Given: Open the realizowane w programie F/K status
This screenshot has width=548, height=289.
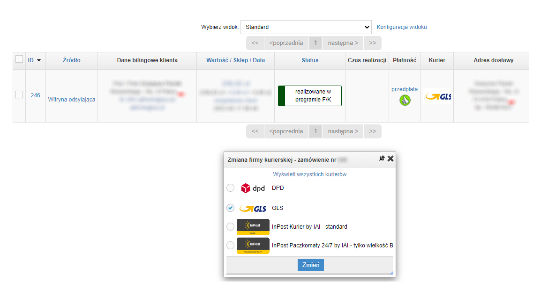Looking at the screenshot, I should 310,96.
